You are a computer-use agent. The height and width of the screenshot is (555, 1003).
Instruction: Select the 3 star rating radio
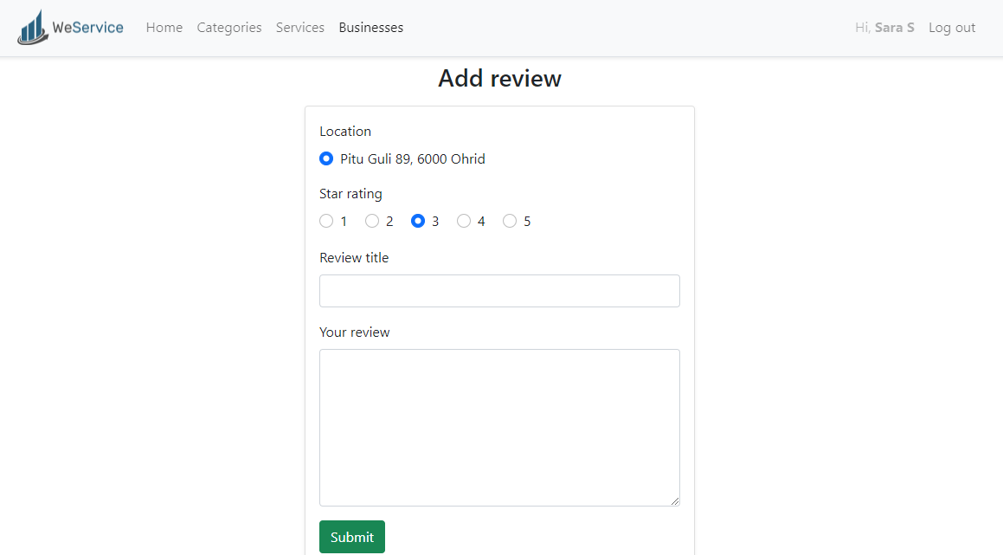pyautogui.click(x=418, y=222)
